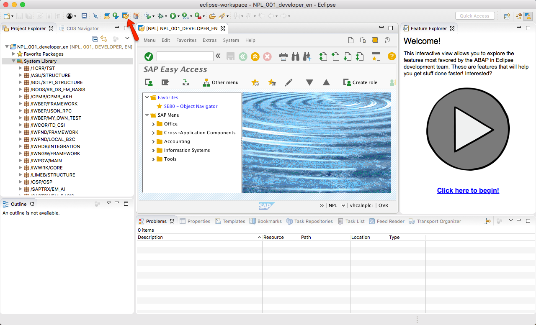Screen dimensions: 536x325
Task: Click the SAP transaction command field
Action: (x=185, y=56)
